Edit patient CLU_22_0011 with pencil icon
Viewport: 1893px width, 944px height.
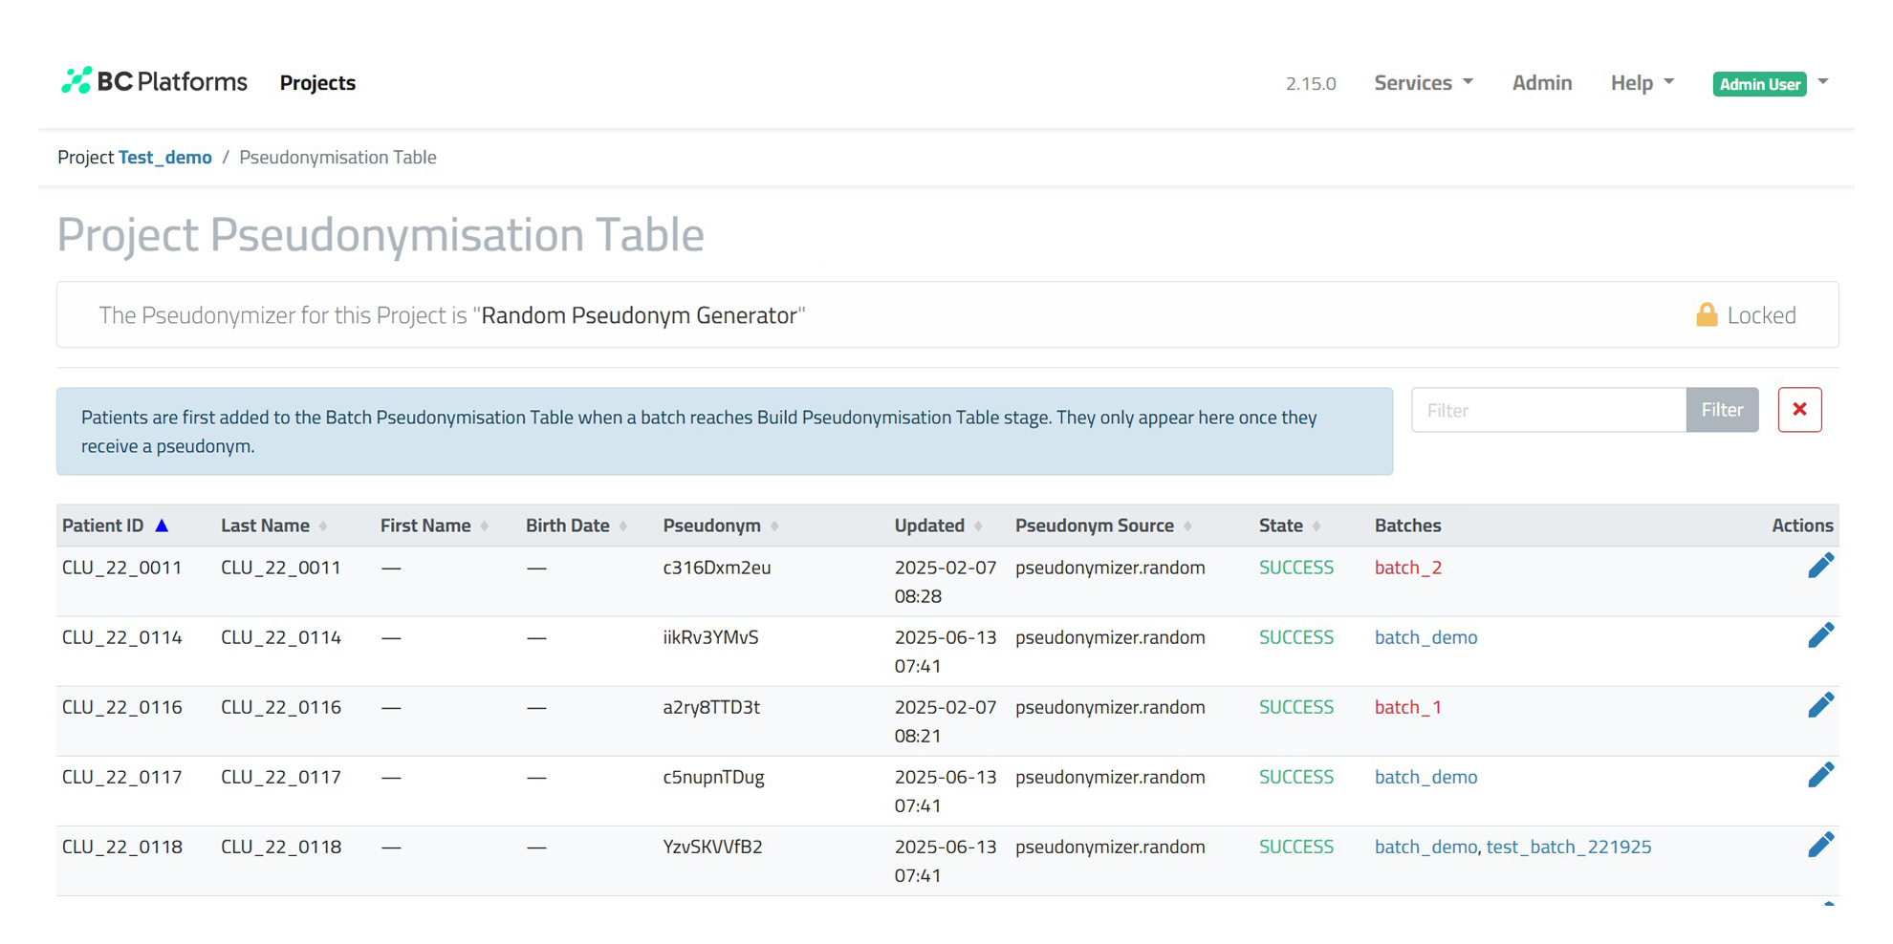[1820, 566]
